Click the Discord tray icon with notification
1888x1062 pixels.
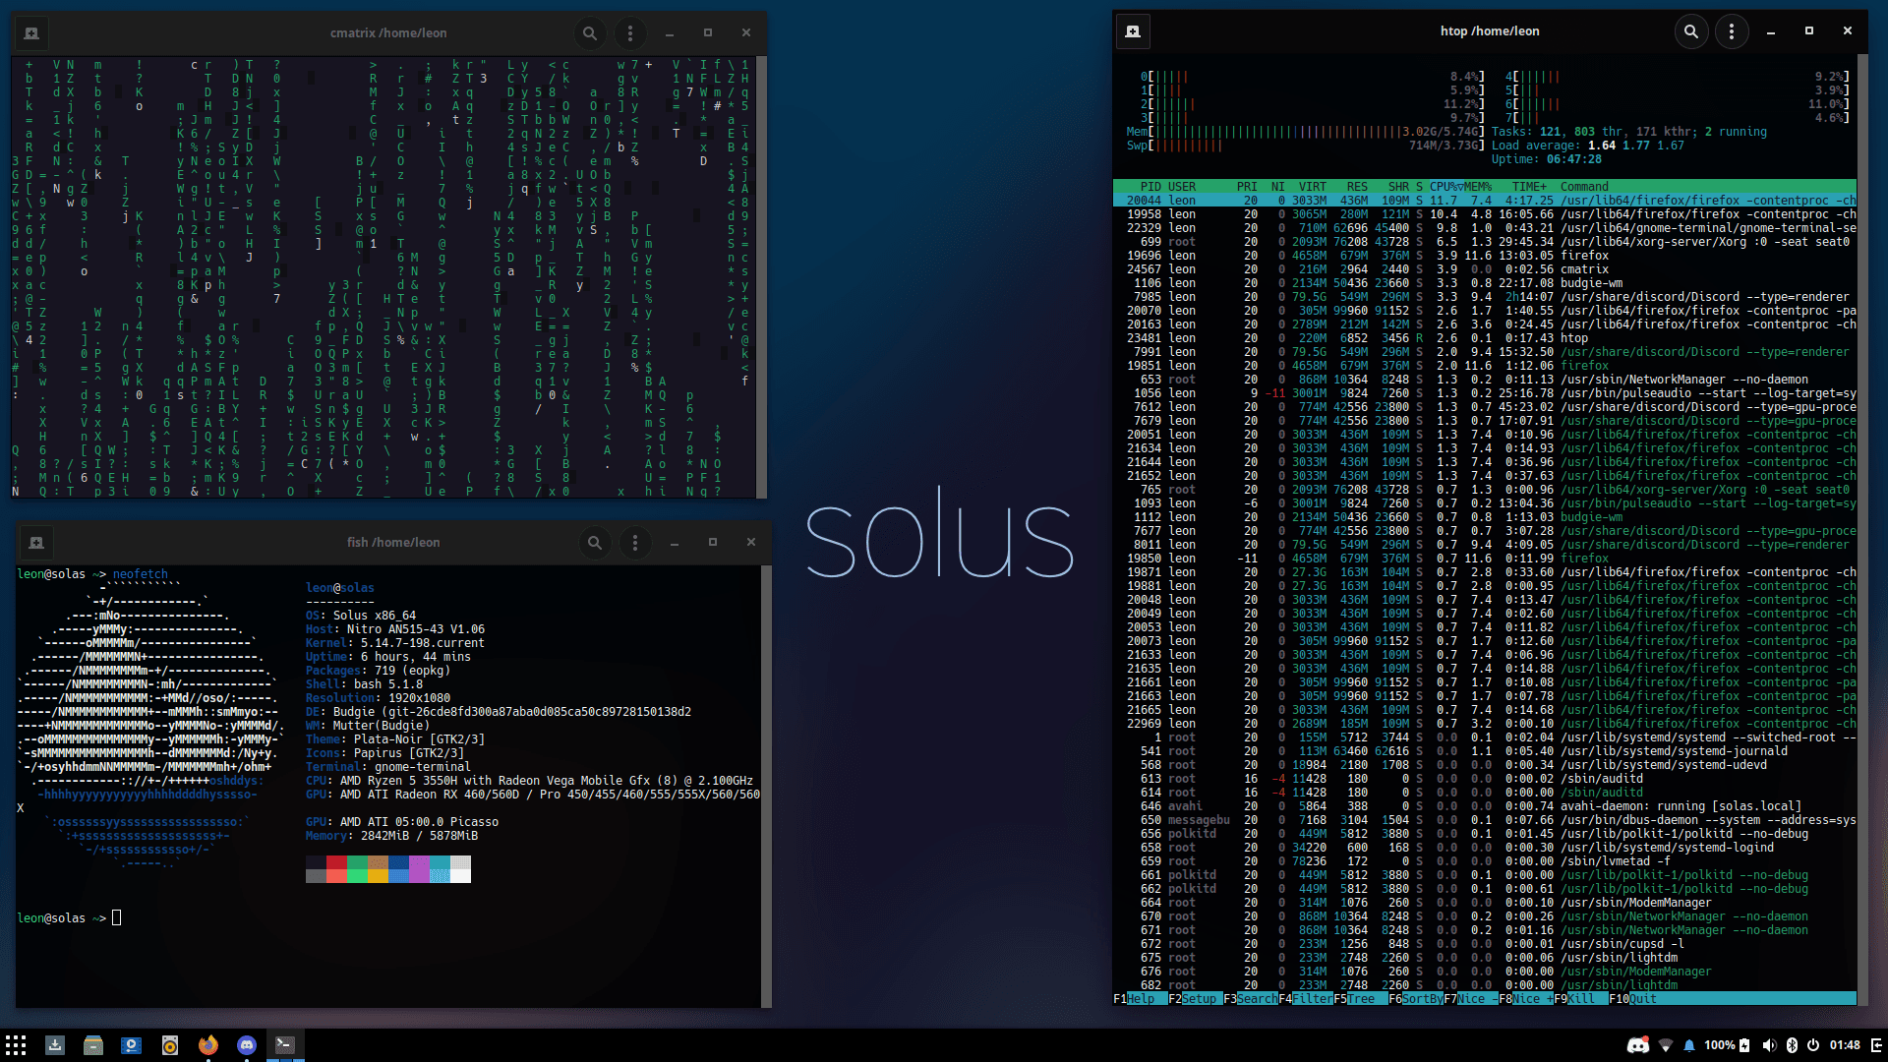point(1637,1045)
